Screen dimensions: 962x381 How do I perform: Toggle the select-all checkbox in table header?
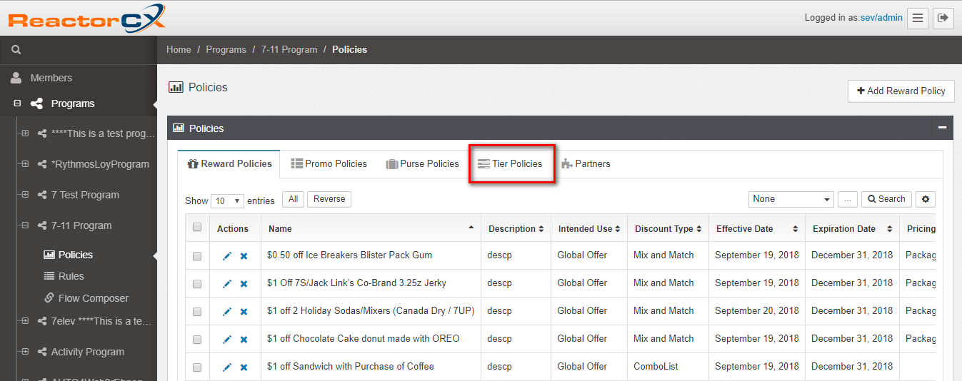pyautogui.click(x=197, y=228)
